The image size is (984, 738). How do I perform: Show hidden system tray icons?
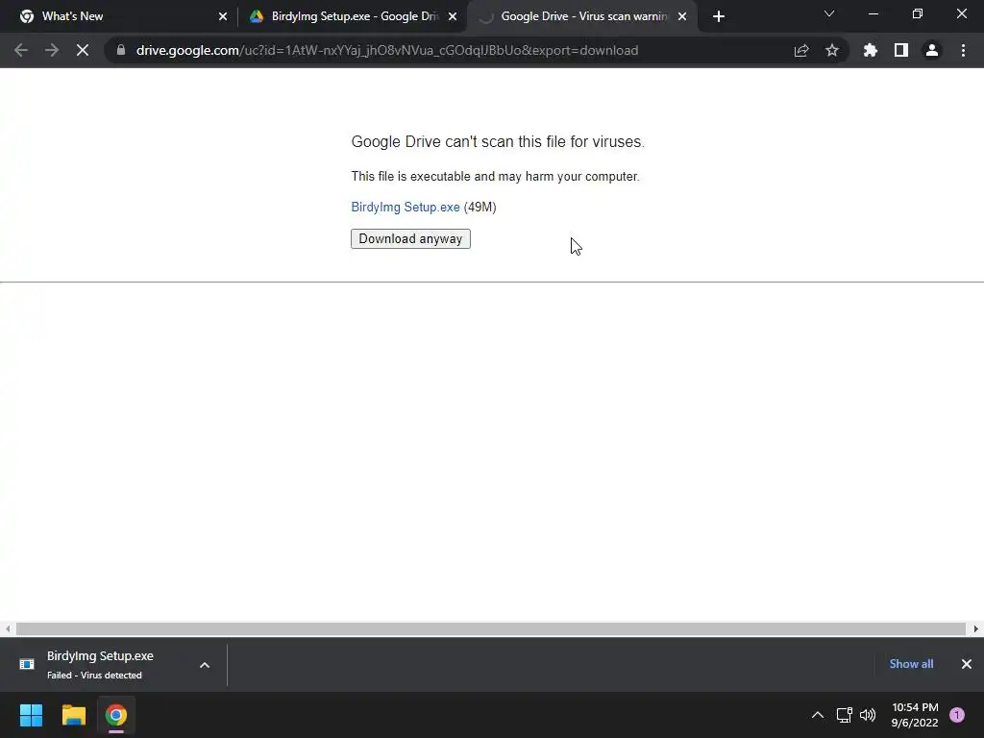(818, 715)
